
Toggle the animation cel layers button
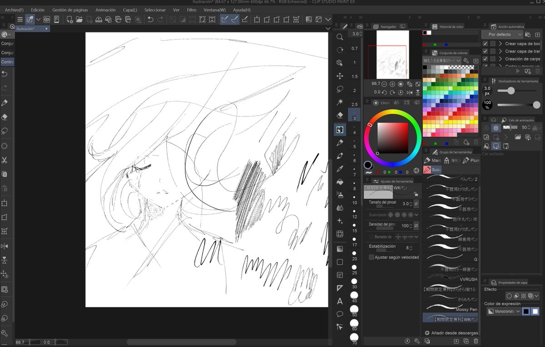click(496, 128)
